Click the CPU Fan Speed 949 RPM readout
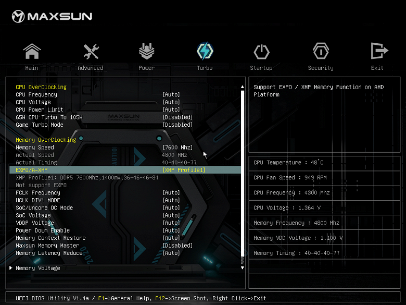 click(x=290, y=178)
